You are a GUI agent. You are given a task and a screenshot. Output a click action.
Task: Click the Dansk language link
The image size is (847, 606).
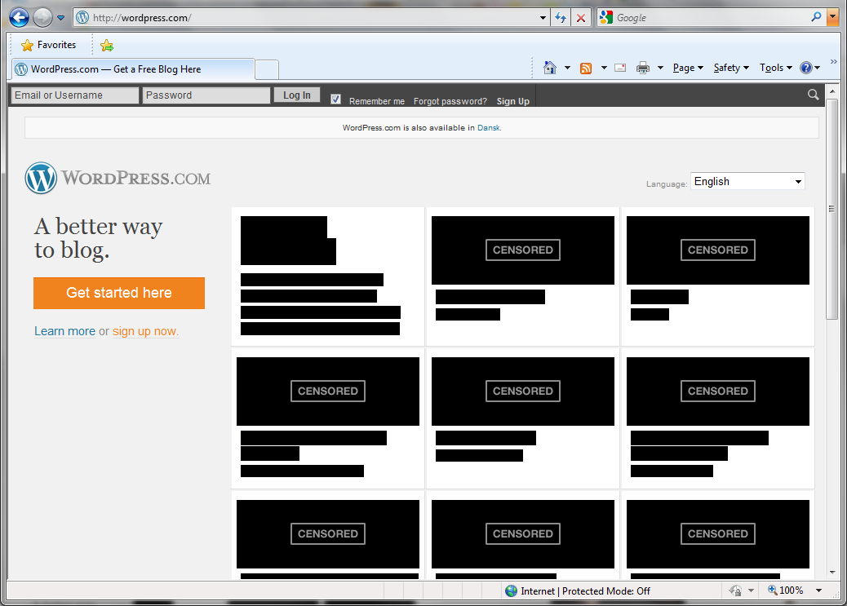488,128
